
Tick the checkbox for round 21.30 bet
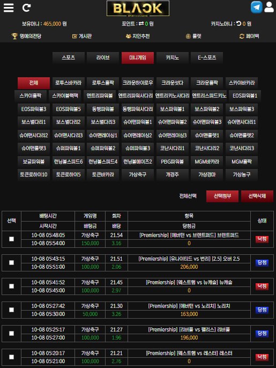point(11,310)
